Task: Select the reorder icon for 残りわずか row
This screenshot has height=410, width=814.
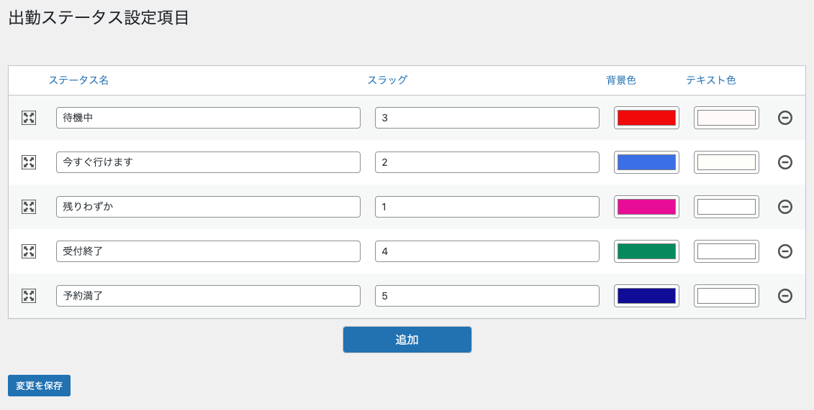Action: 29,207
